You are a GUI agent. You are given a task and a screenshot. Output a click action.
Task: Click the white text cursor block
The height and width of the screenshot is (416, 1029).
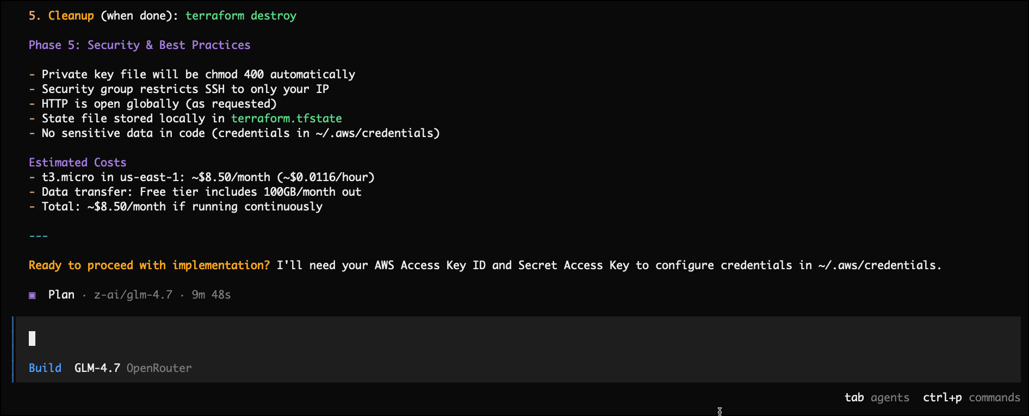(x=32, y=339)
